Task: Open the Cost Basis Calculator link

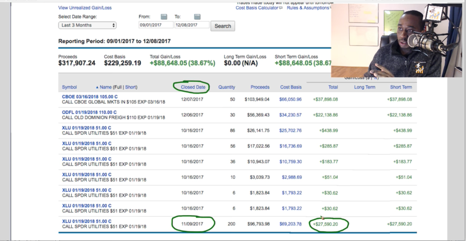Action: [x=257, y=8]
